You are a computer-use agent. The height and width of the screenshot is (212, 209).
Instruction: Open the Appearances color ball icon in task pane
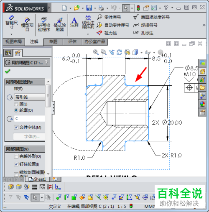pos(202,104)
